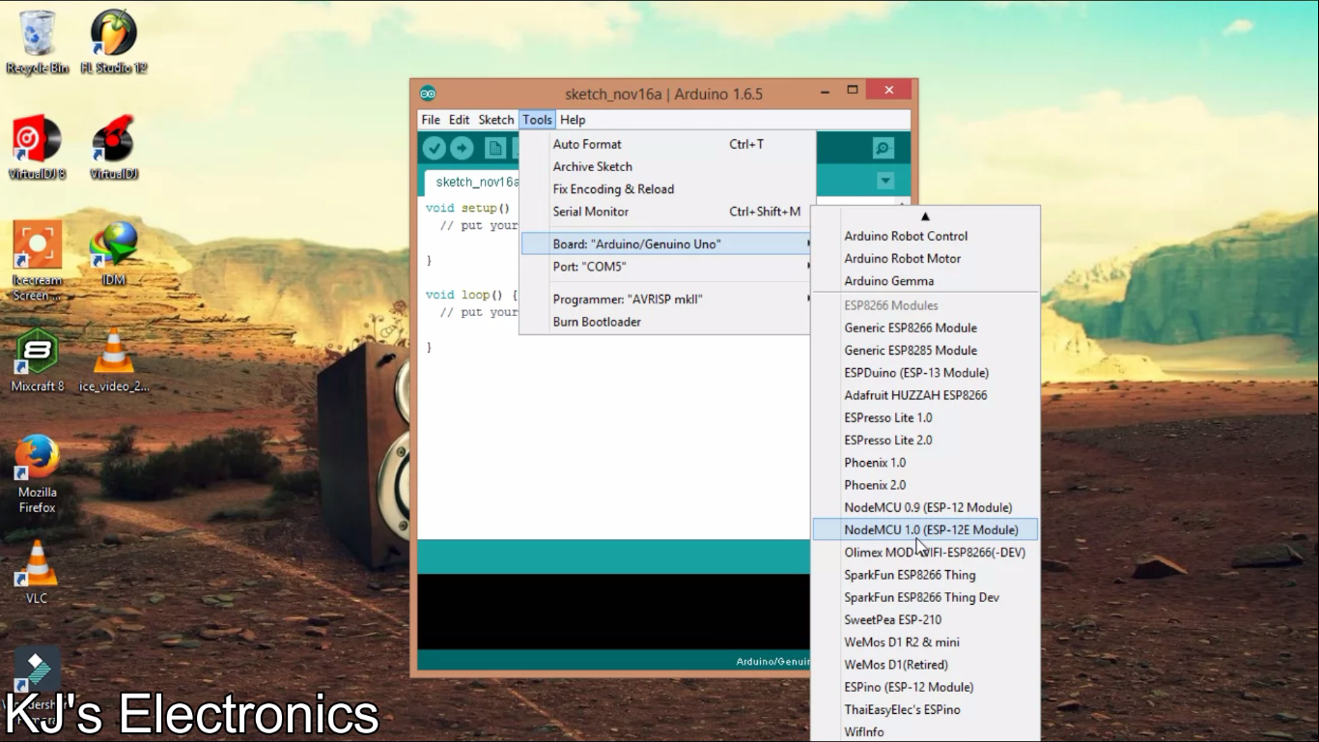The width and height of the screenshot is (1319, 742).
Task: Pick Phoenix 2.0 board
Action: [926, 485]
